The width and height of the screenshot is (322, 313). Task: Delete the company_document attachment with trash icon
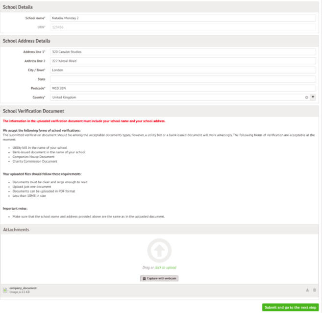click(315, 290)
